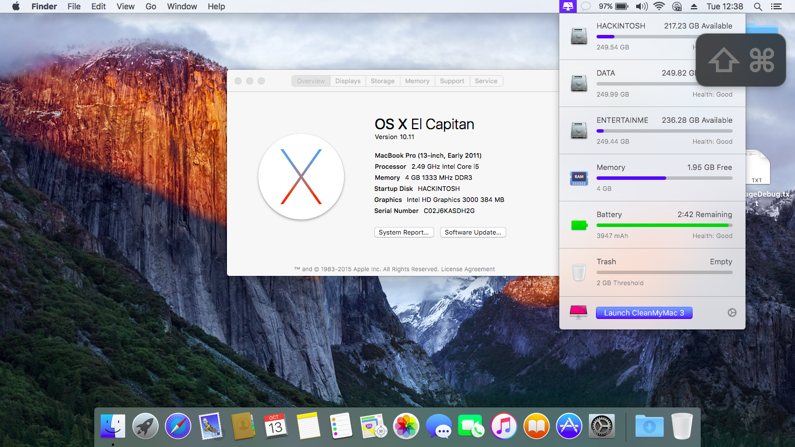The height and width of the screenshot is (447, 795).
Task: Click the Memory RAM chip icon
Action: tap(578, 178)
